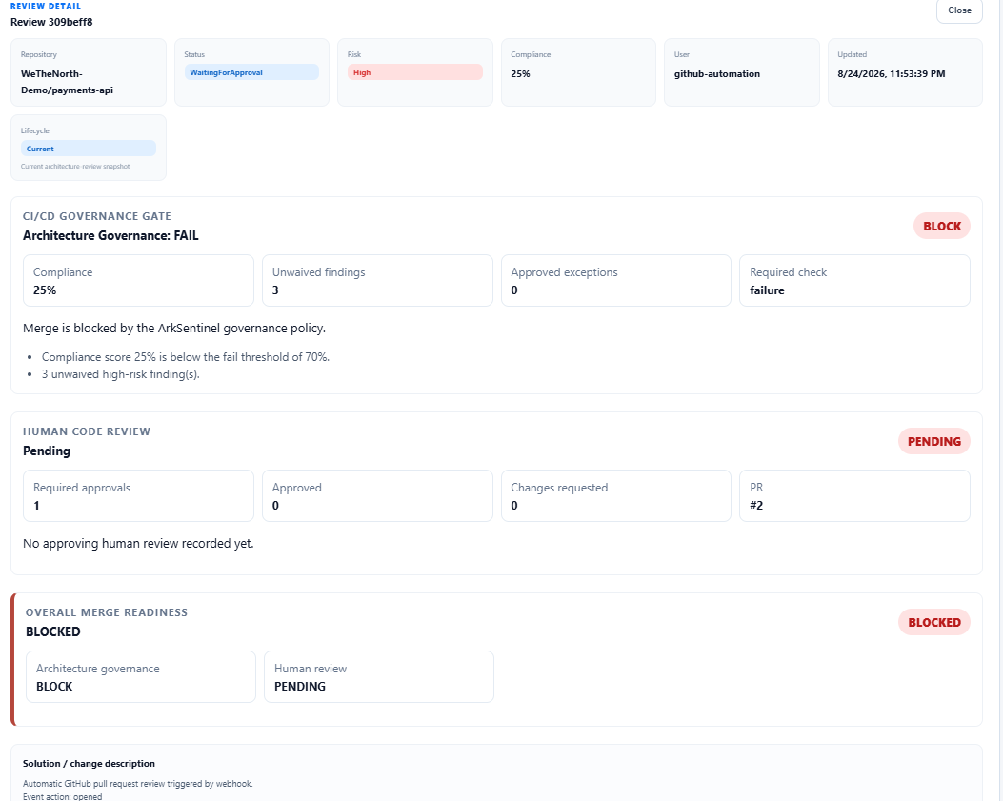
Task: Click the Unwaived findings card showing 3
Action: [377, 281]
